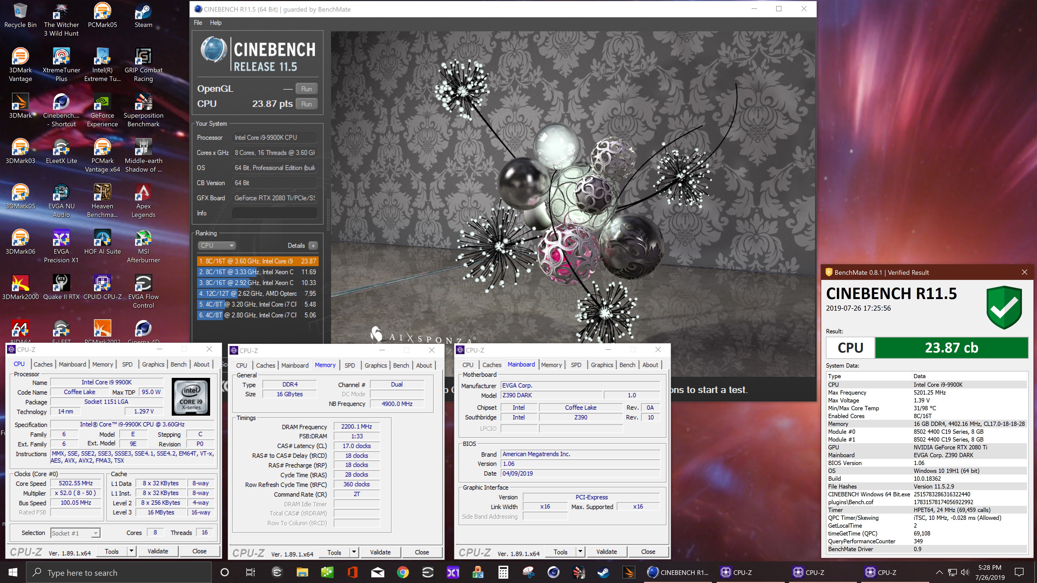The width and height of the screenshot is (1037, 583).
Task: Click Close button in Mainboard CPU-Z window
Action: click(648, 552)
